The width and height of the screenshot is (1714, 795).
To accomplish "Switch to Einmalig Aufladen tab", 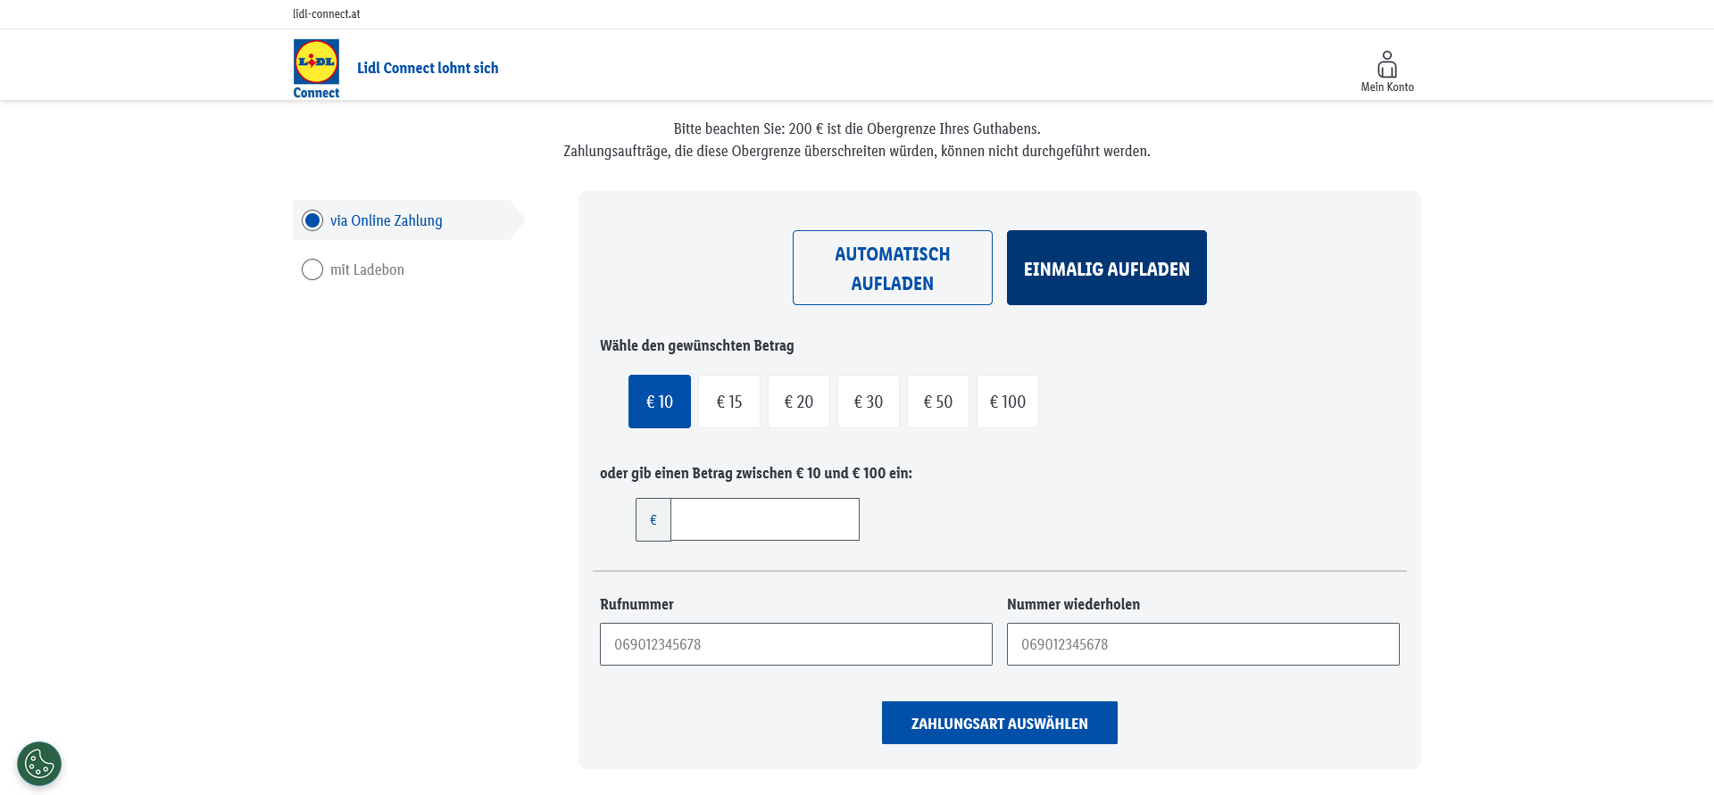I will pos(1107,268).
